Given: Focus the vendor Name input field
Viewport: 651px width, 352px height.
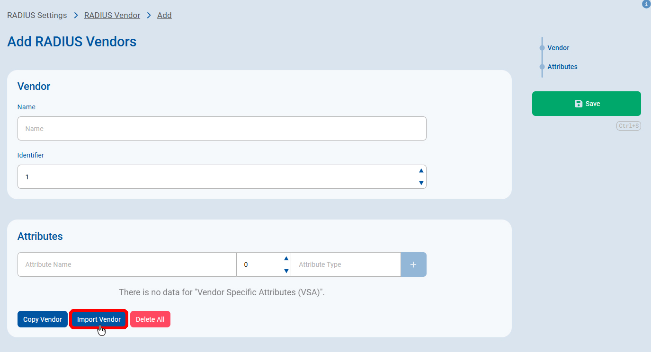Looking at the screenshot, I should tap(222, 129).
